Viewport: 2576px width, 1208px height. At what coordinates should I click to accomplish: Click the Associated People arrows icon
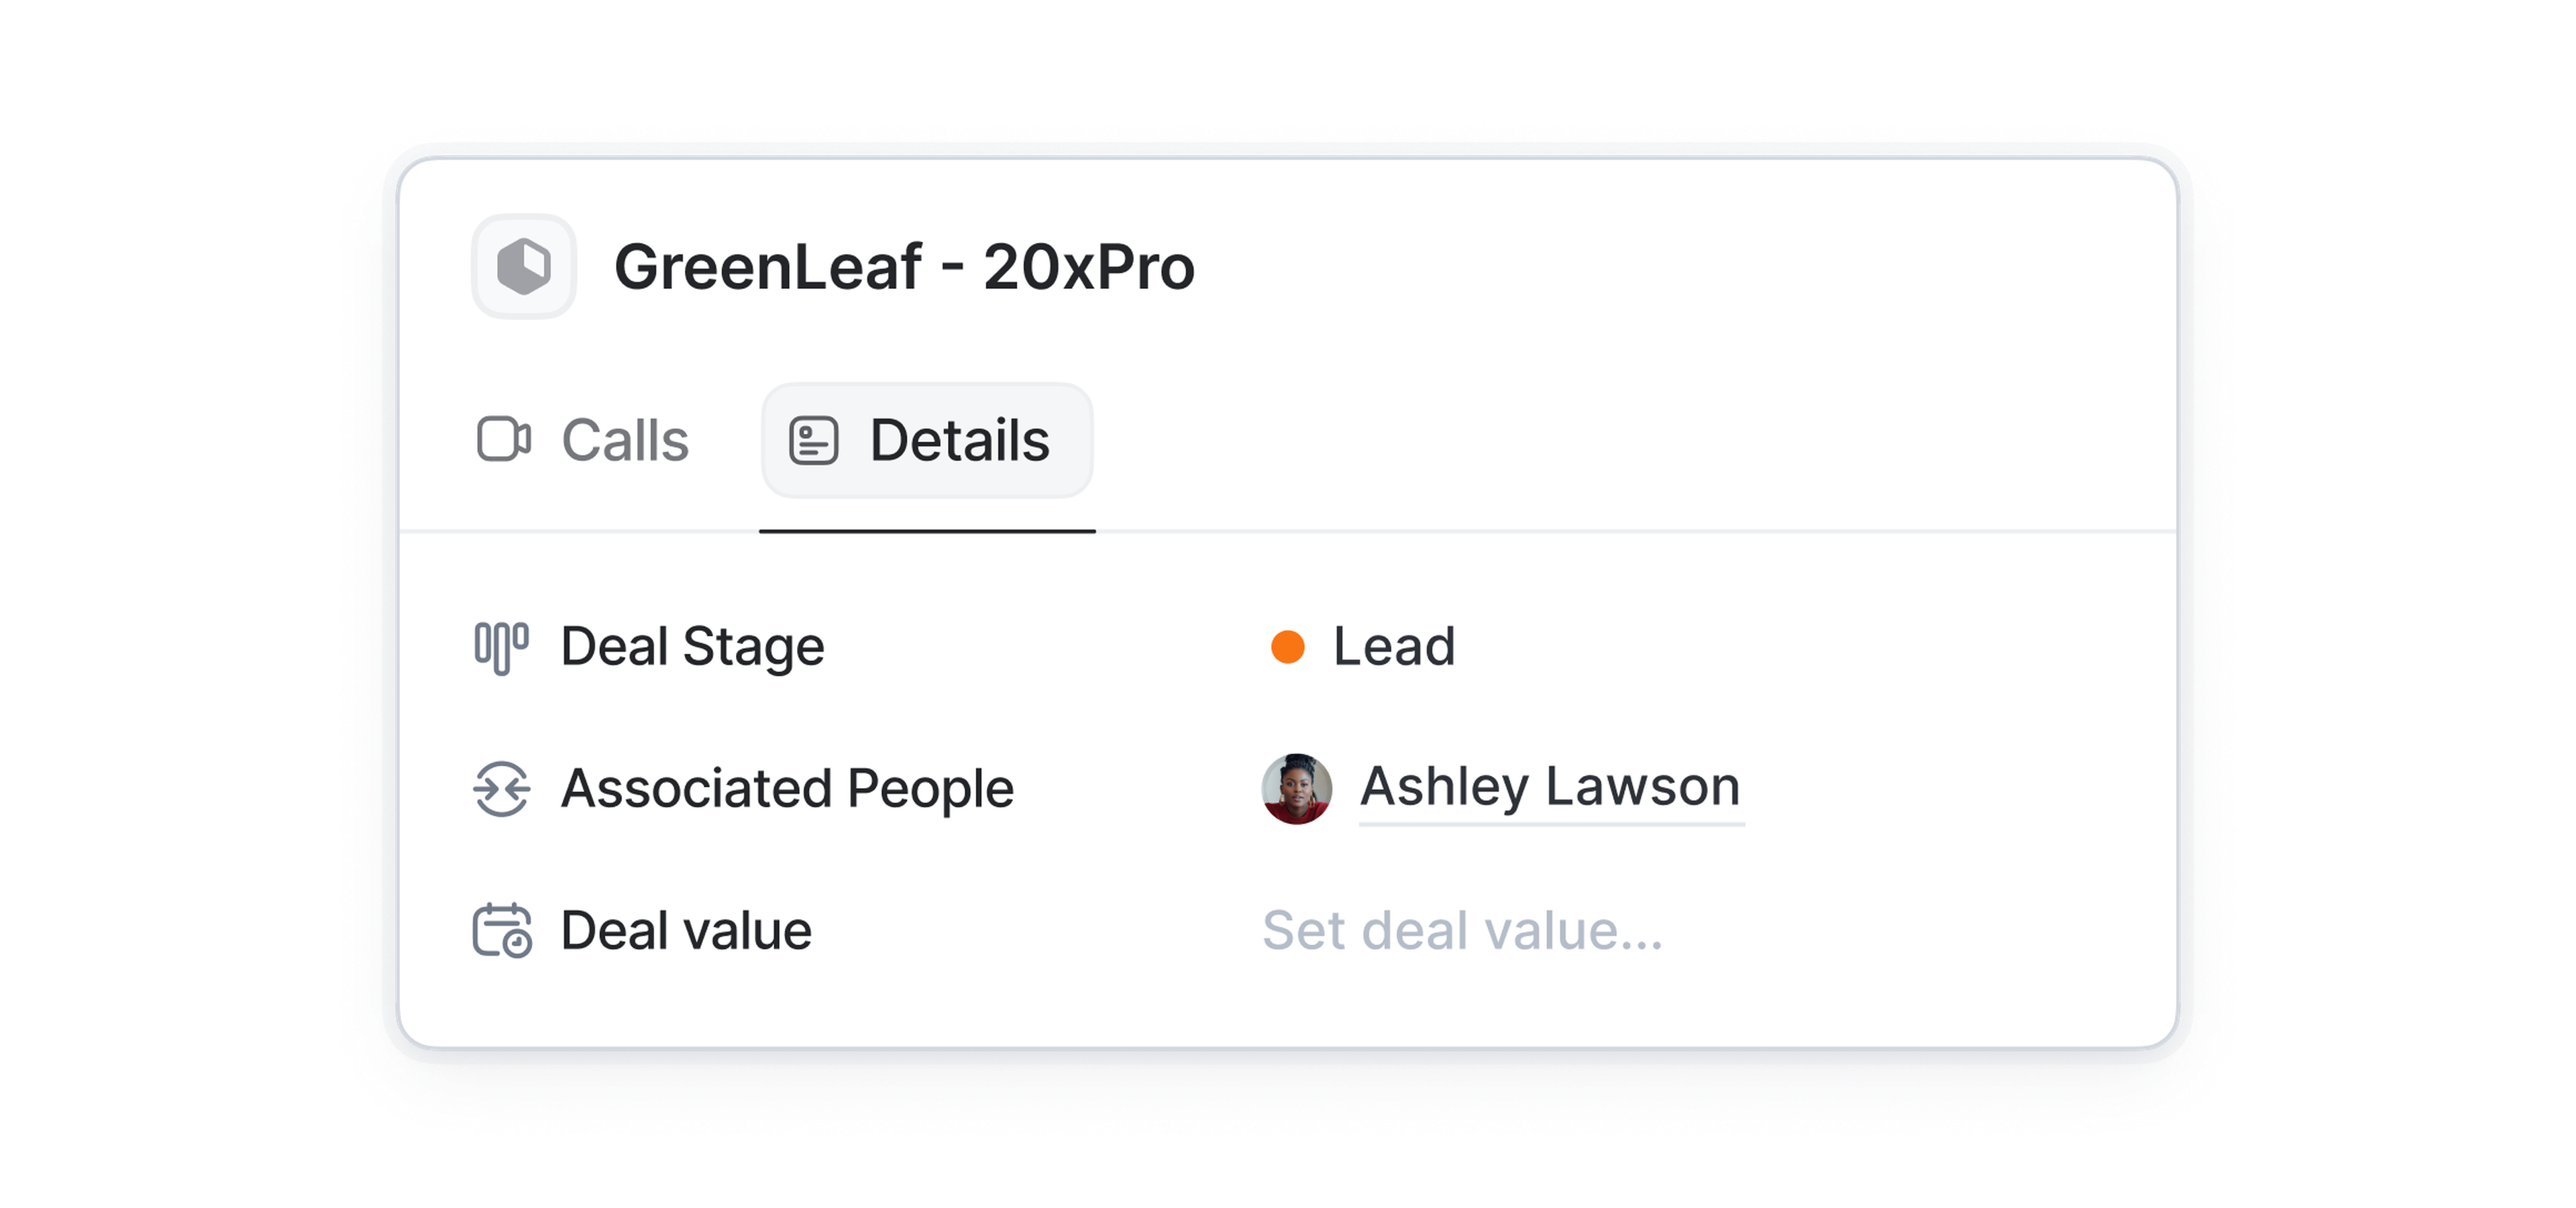501,789
